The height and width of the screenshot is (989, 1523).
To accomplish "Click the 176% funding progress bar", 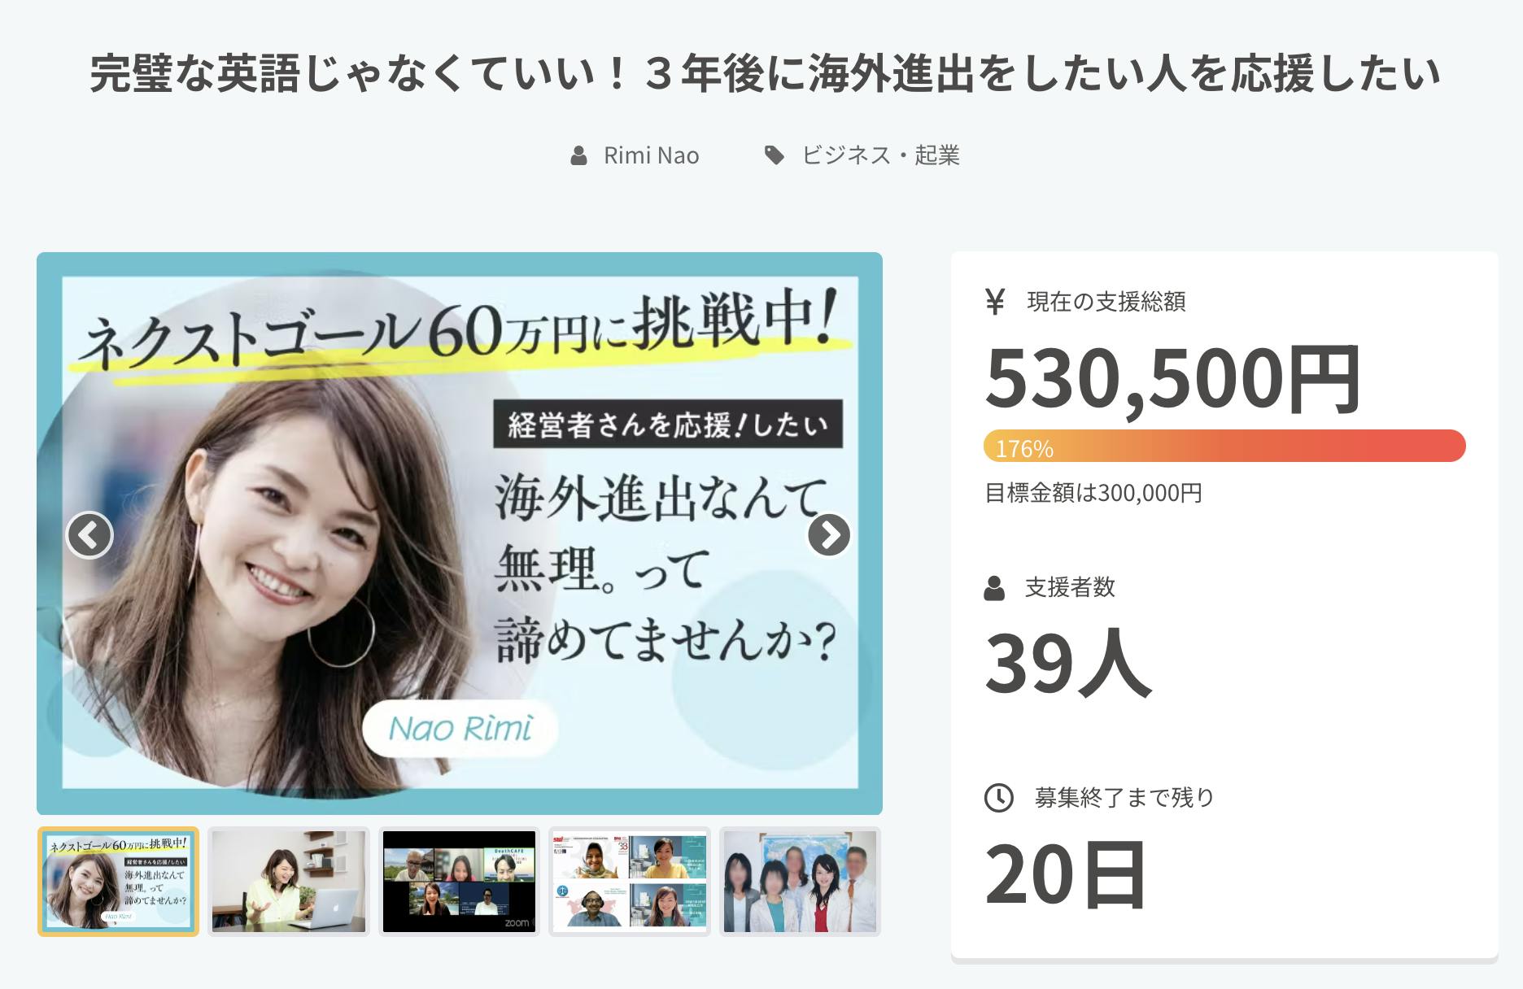I will [1224, 446].
